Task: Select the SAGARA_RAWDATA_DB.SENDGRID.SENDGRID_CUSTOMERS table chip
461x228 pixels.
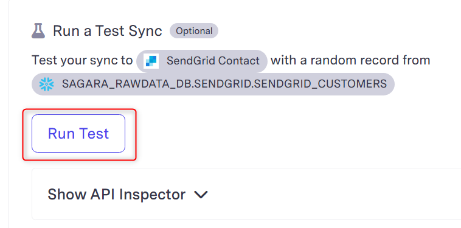Action: pos(213,84)
